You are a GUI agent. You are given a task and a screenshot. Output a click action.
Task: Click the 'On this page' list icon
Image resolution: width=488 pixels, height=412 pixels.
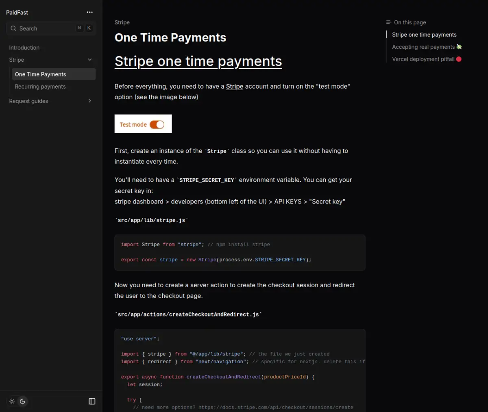[388, 22]
